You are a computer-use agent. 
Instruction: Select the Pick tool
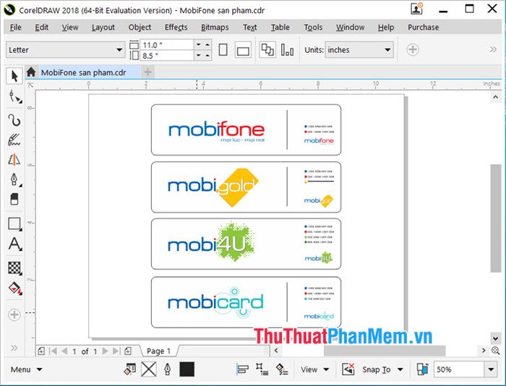(14, 76)
